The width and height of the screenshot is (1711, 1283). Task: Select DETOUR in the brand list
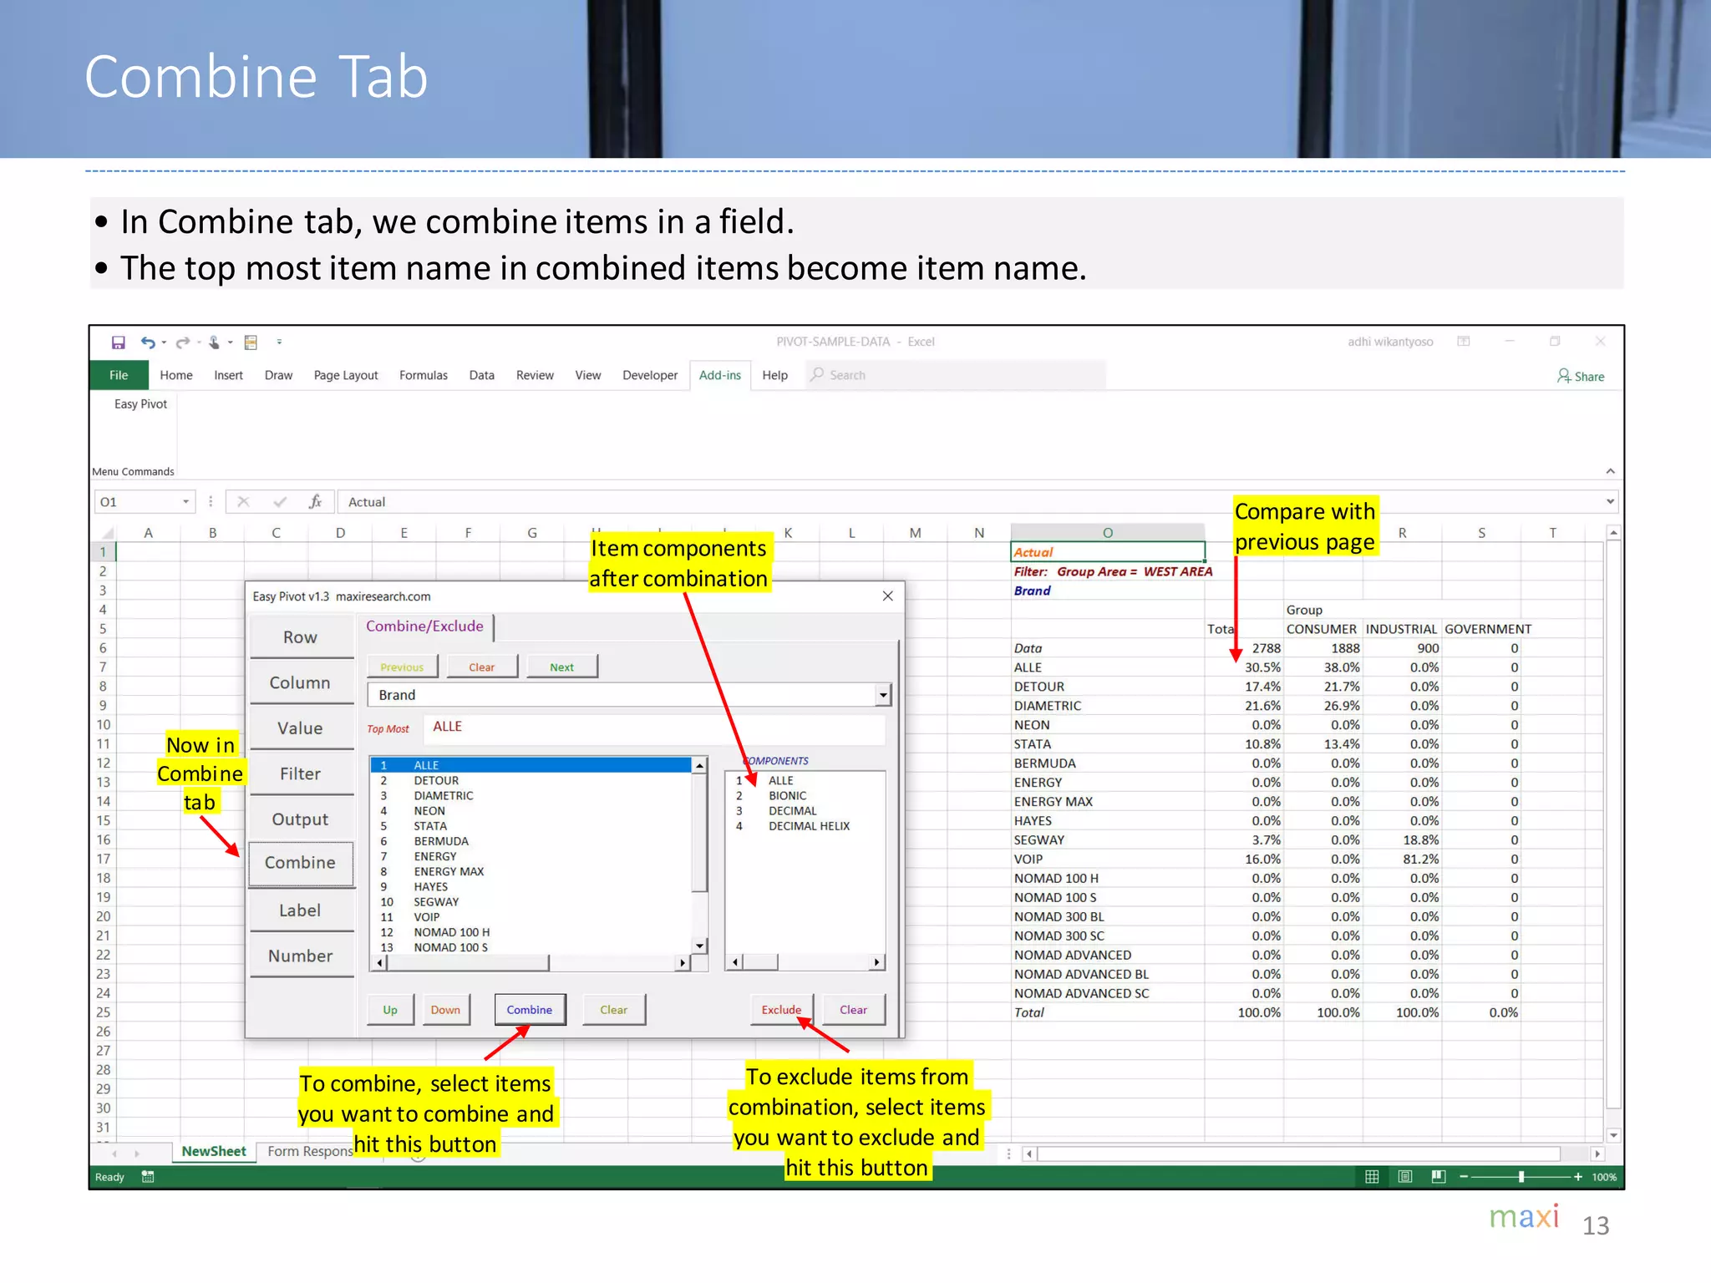pos(531,781)
